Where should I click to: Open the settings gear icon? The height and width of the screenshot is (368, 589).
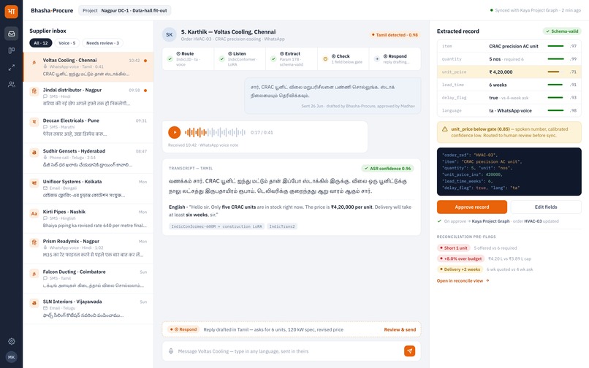click(x=11, y=341)
